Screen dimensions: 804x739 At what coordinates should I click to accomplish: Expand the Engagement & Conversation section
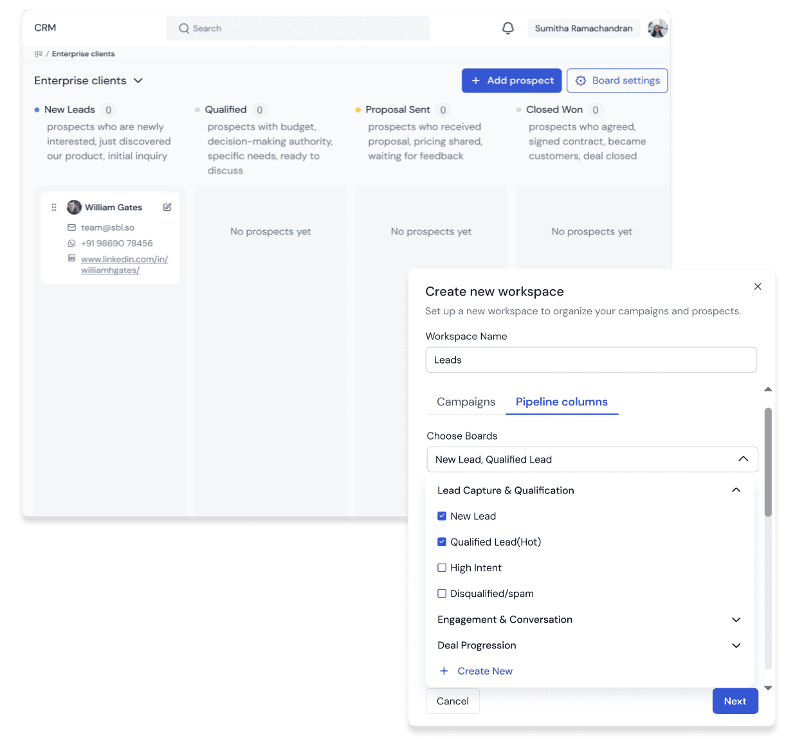[736, 619]
